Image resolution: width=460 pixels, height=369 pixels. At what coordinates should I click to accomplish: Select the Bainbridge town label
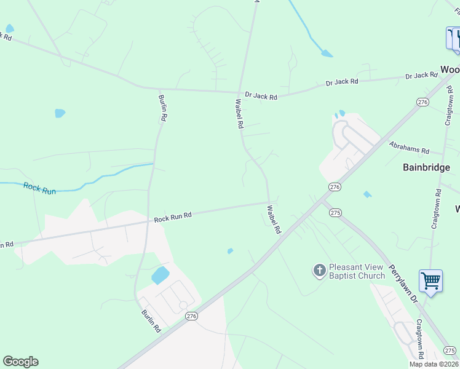pos(426,167)
